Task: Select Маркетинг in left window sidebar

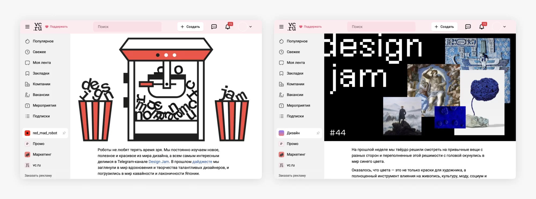Action: (42, 154)
